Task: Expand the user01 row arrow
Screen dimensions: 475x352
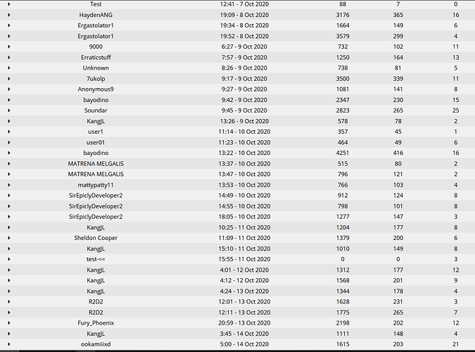Action: coord(8,142)
